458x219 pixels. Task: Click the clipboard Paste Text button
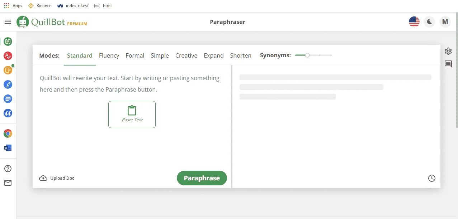point(132,115)
